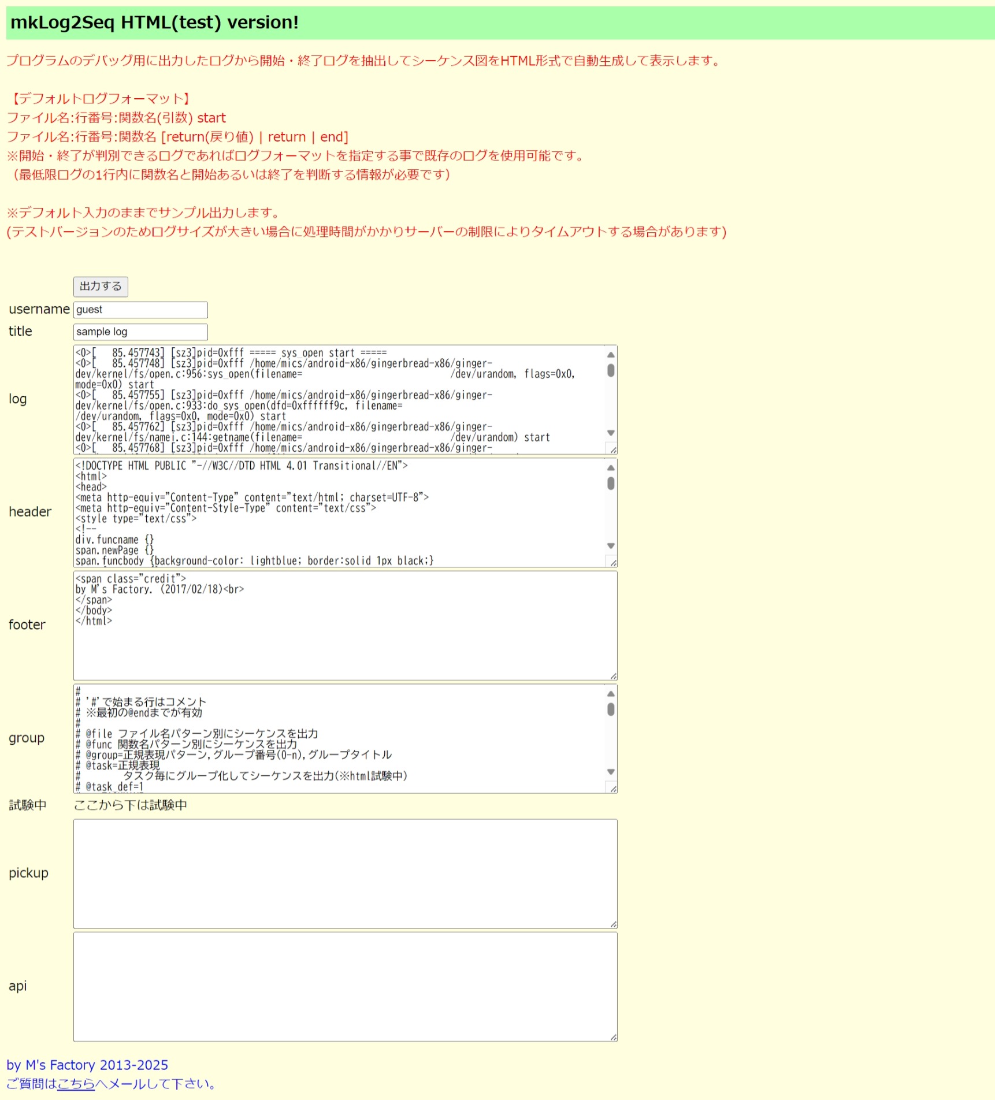Click the header textarea scrollbar thumb
This screenshot has height=1100, width=995.
(610, 483)
